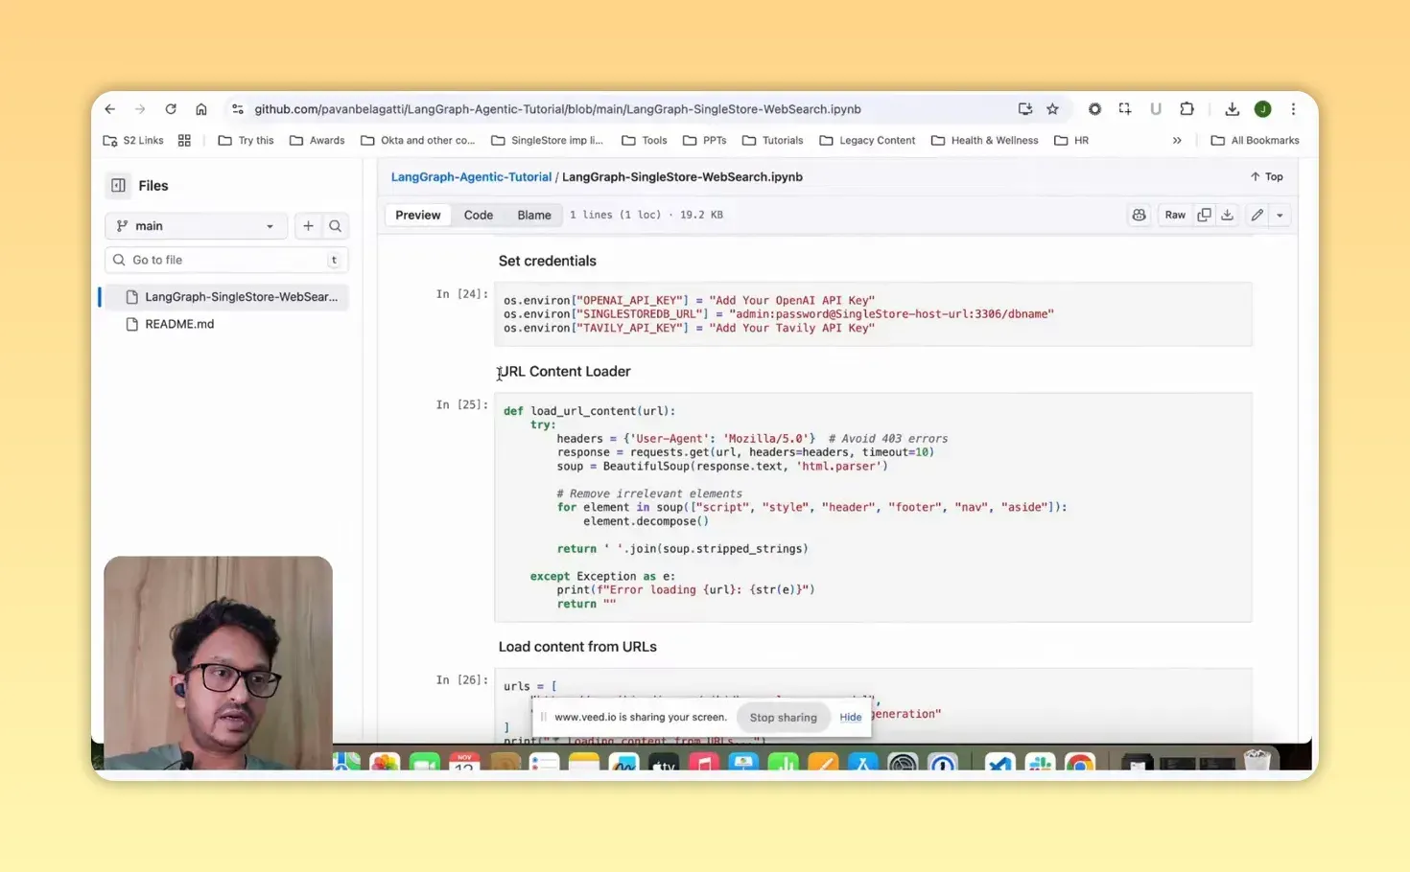The width and height of the screenshot is (1410, 872).
Task: Click the 'Set credentials' heading text
Action: point(548,261)
